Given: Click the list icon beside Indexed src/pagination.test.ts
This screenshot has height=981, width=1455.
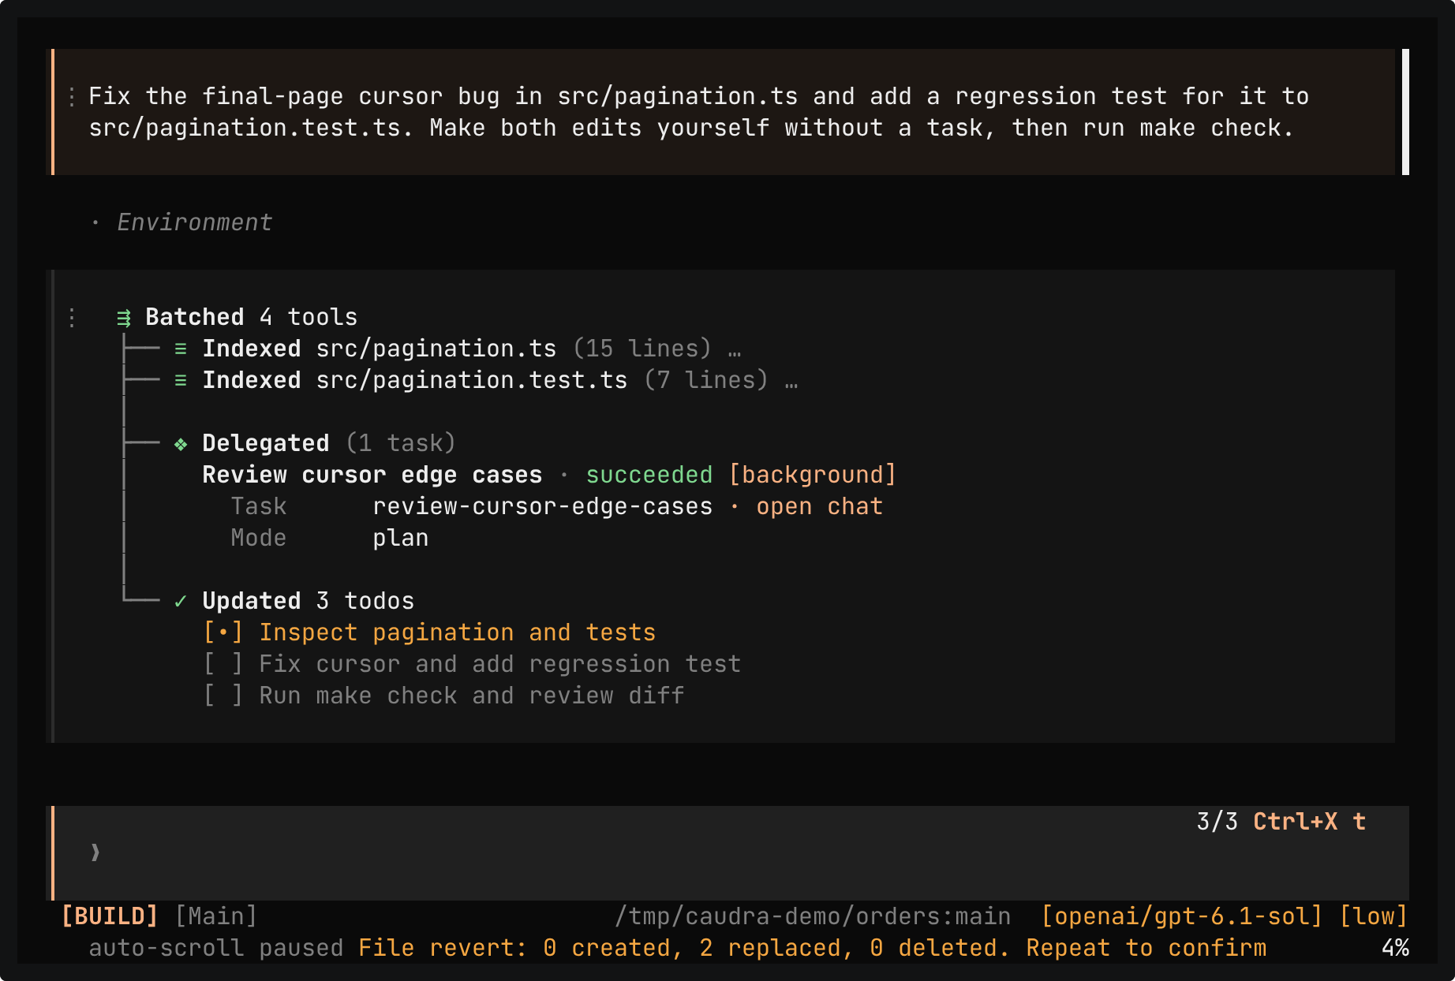Looking at the screenshot, I should [181, 380].
